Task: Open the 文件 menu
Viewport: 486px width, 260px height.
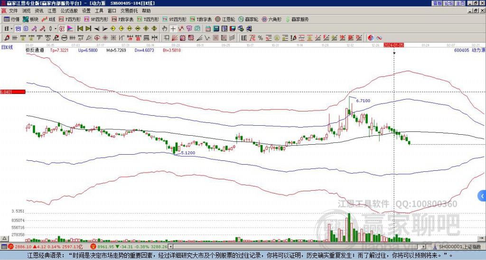Action: pyautogui.click(x=13, y=11)
